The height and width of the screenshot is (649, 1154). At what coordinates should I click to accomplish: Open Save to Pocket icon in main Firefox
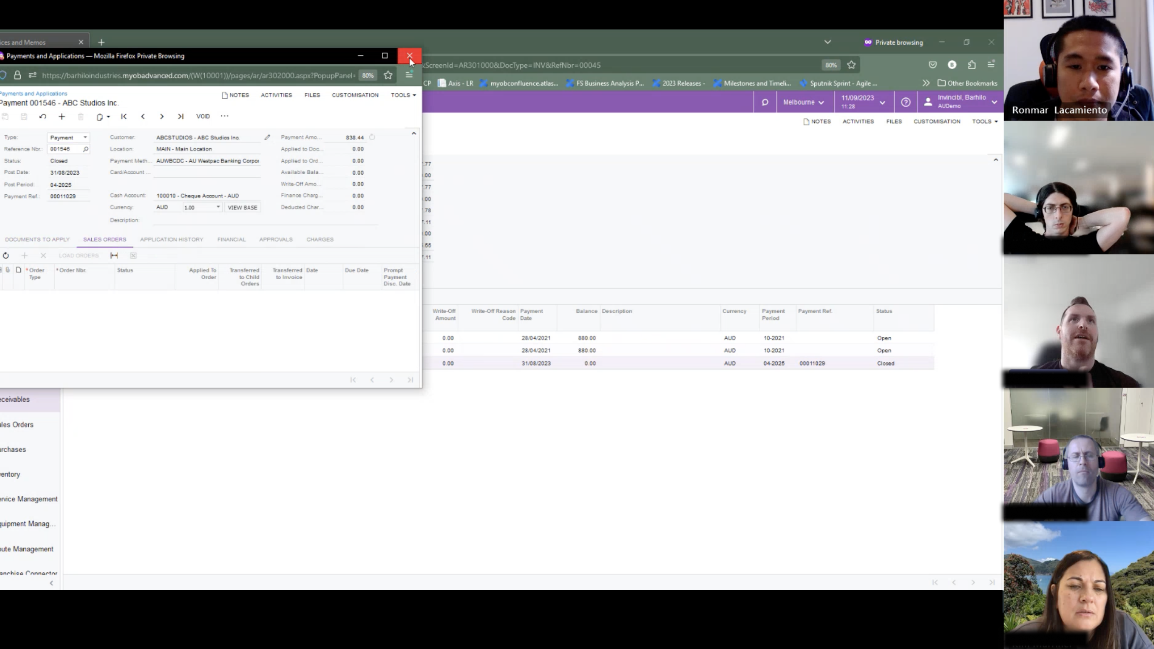[x=933, y=65]
